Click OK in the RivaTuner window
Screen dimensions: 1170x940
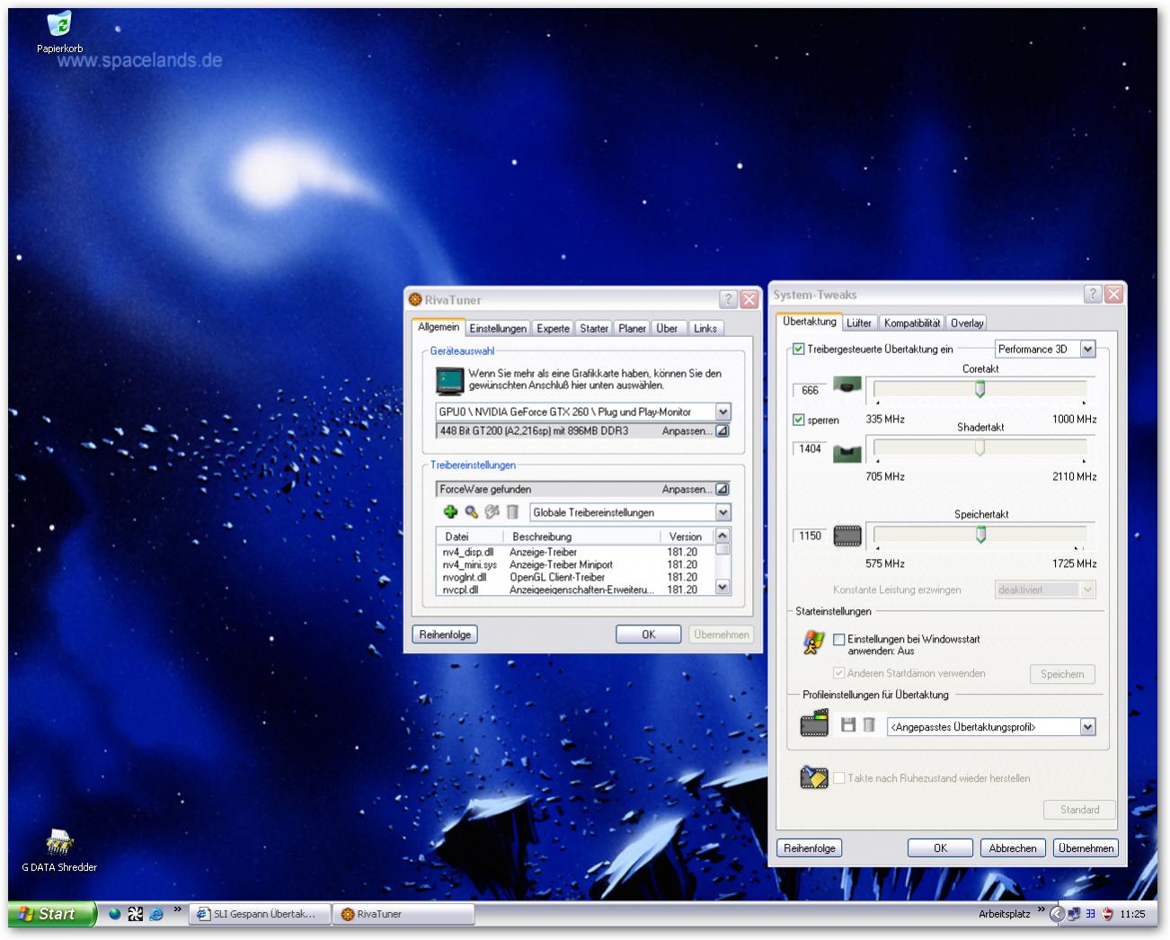(x=648, y=634)
